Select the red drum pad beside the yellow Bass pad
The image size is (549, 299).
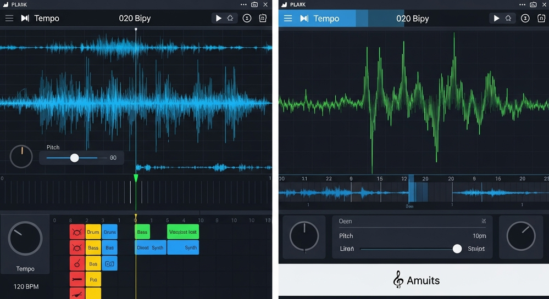(77, 247)
